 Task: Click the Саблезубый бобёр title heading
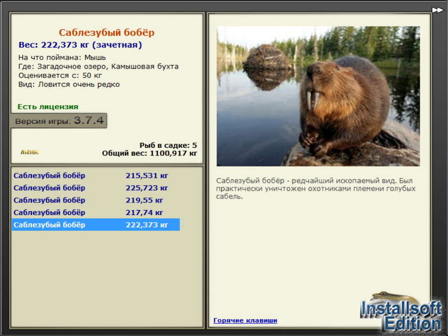(x=106, y=32)
